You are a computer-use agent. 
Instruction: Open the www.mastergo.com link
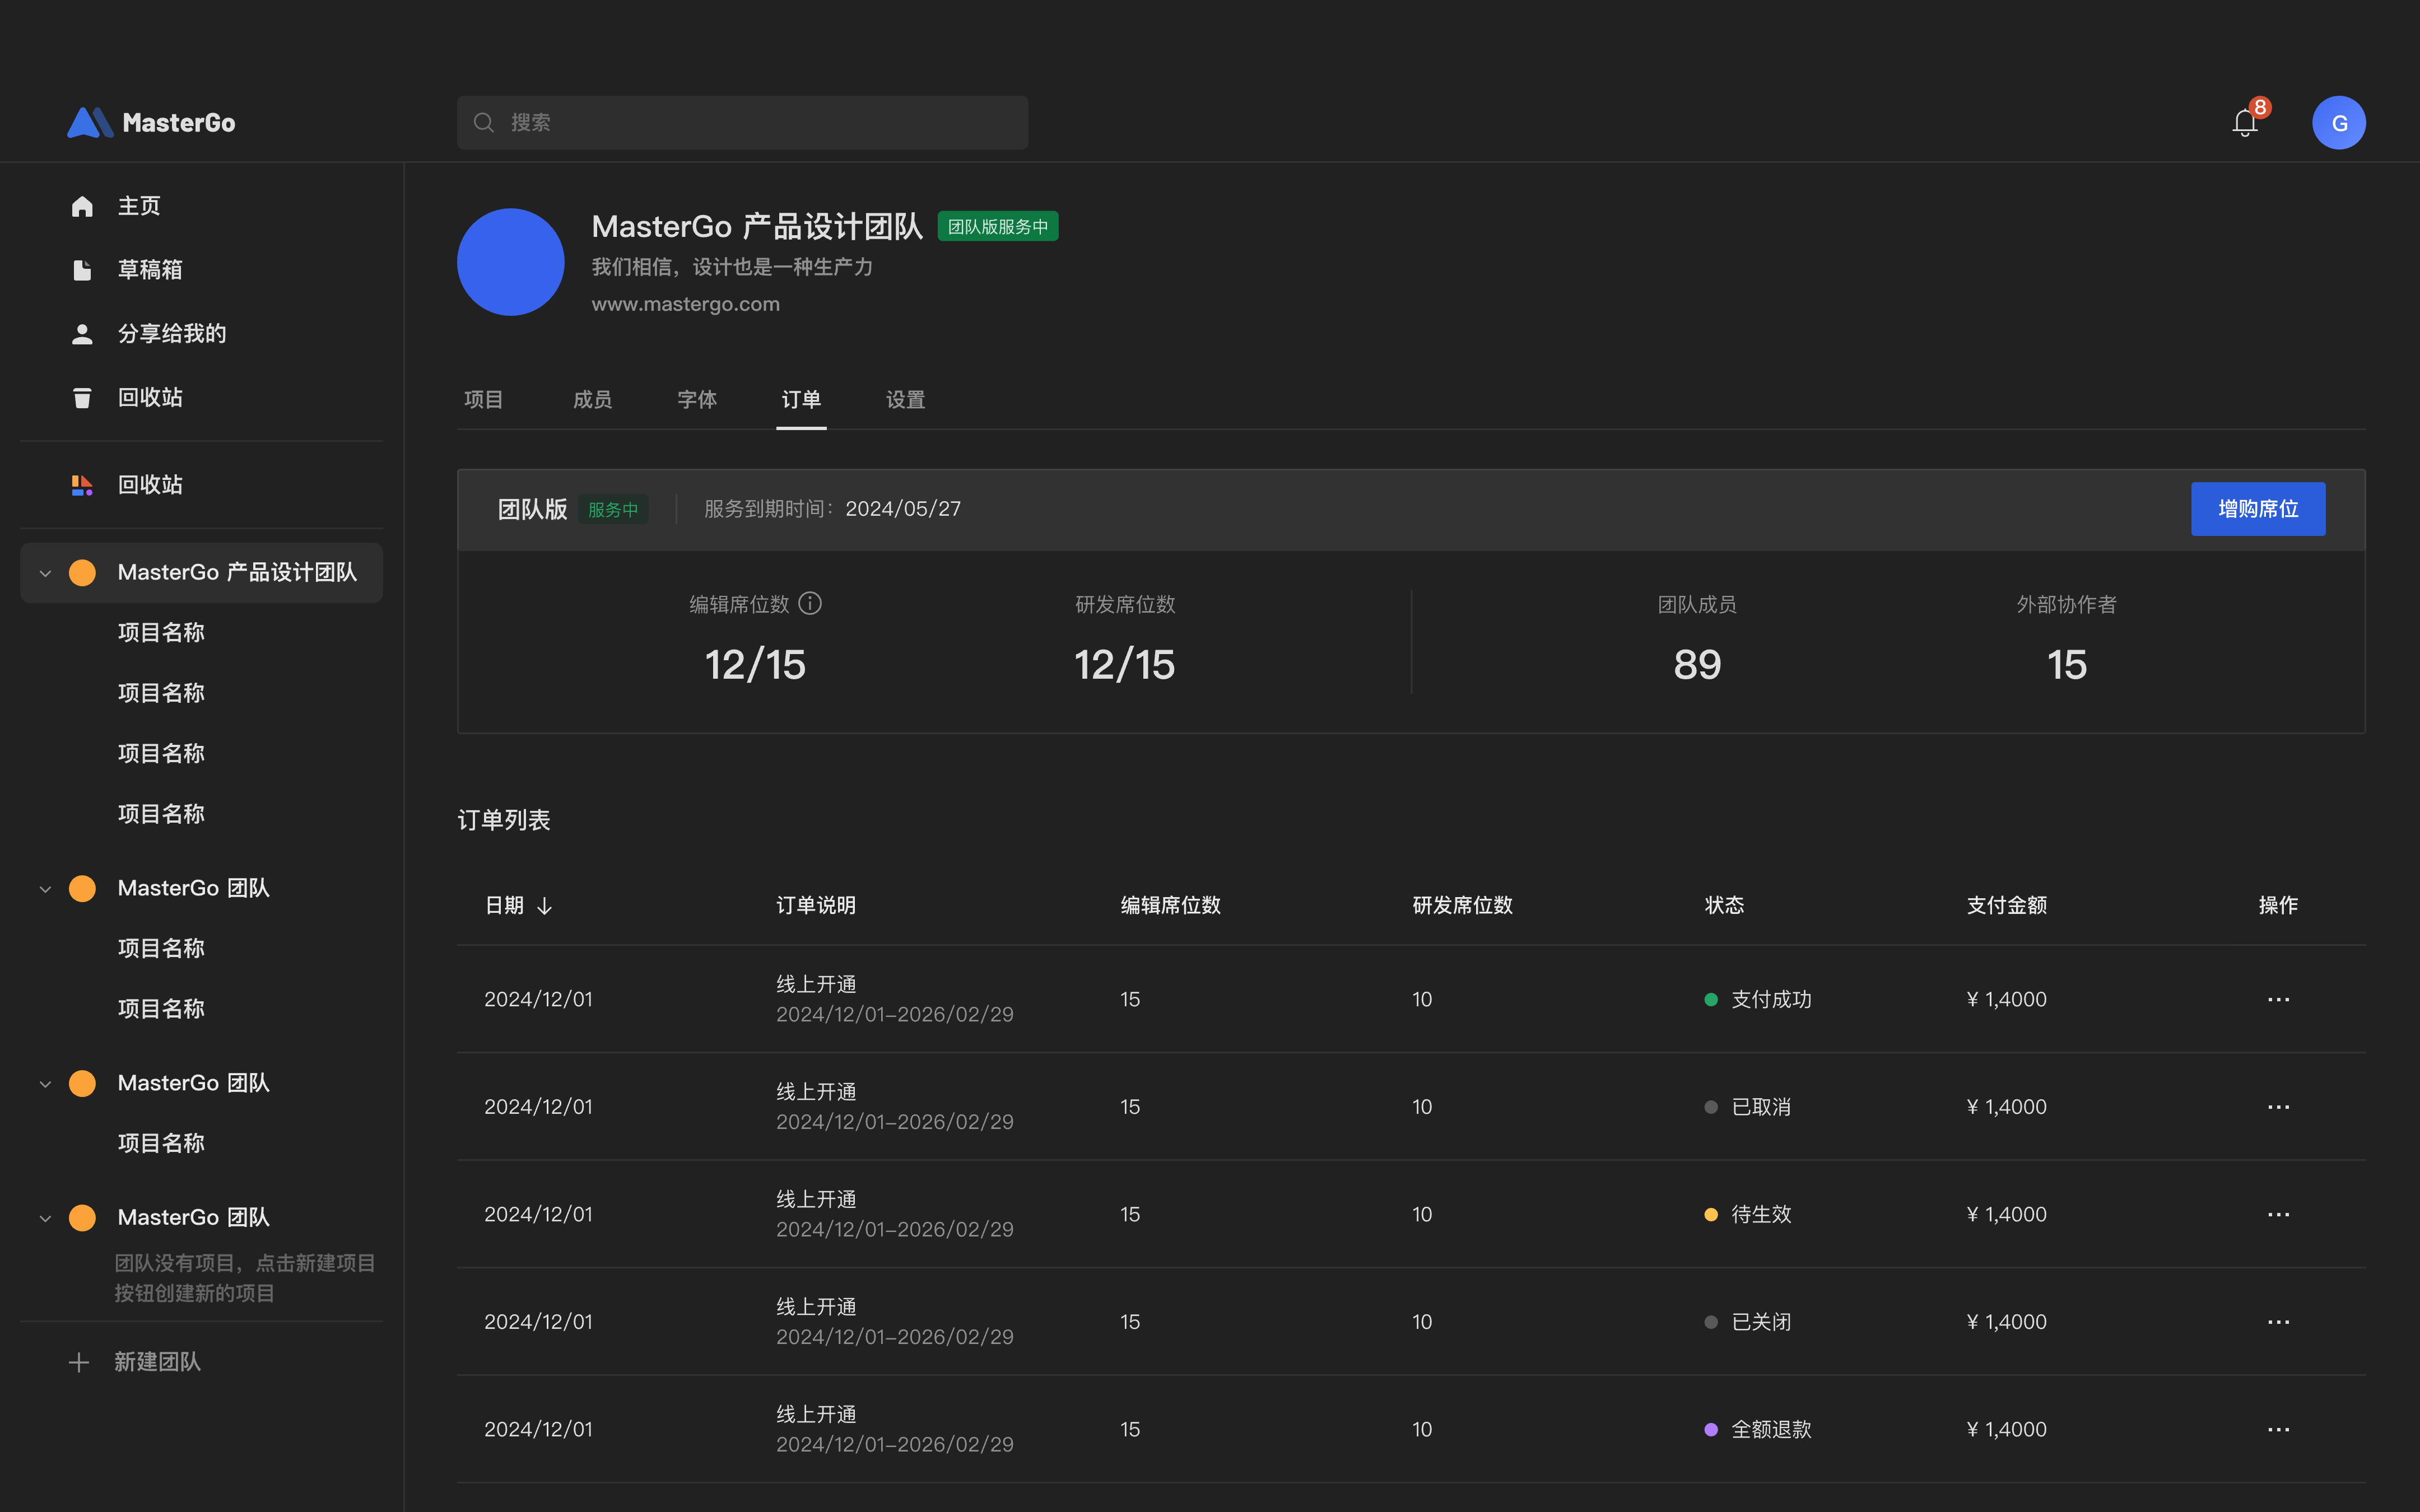686,304
